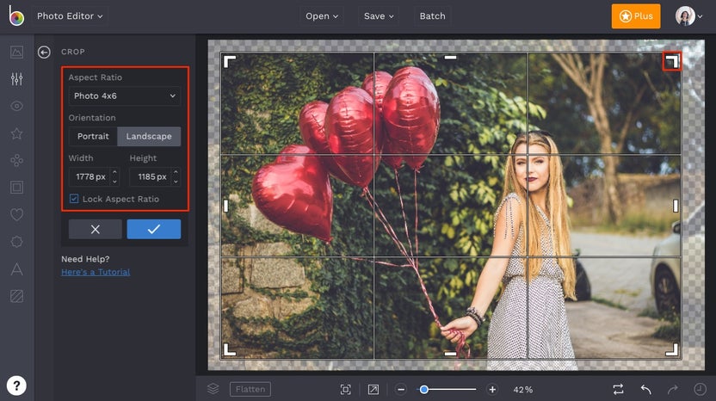Select Landscape orientation
The image size is (716, 401).
[149, 136]
